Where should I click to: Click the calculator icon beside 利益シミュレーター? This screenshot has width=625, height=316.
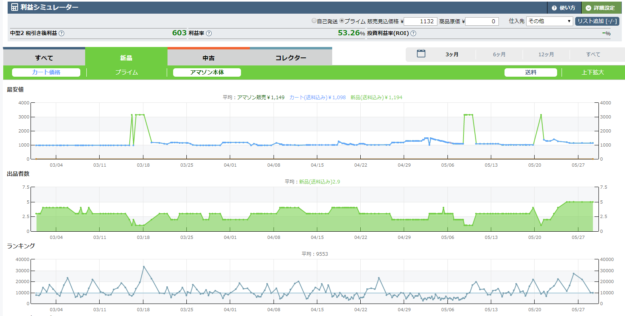pos(14,7)
